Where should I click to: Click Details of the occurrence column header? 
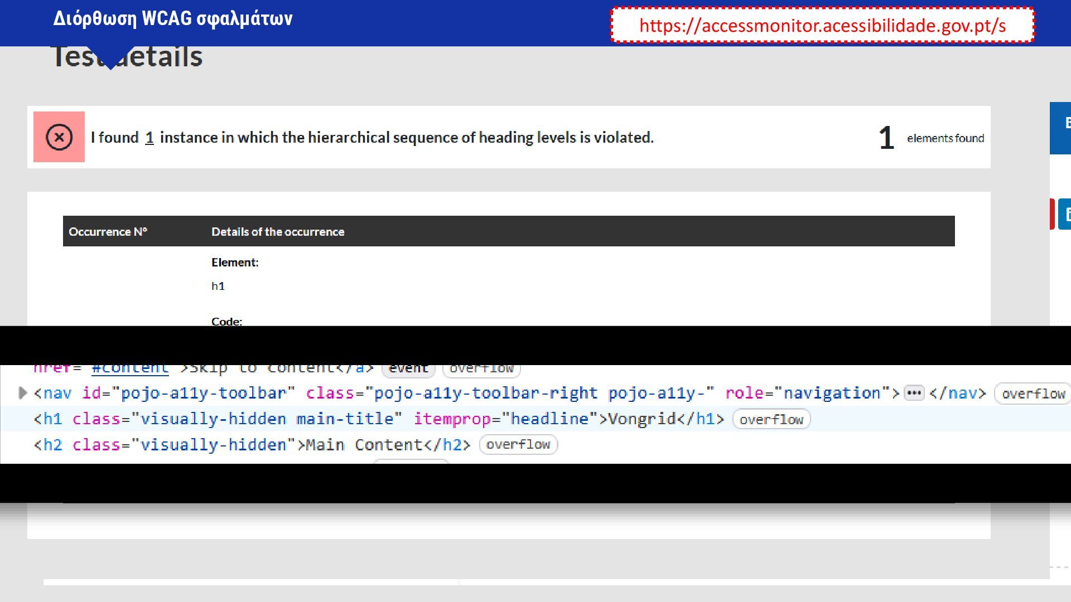pyautogui.click(x=277, y=232)
